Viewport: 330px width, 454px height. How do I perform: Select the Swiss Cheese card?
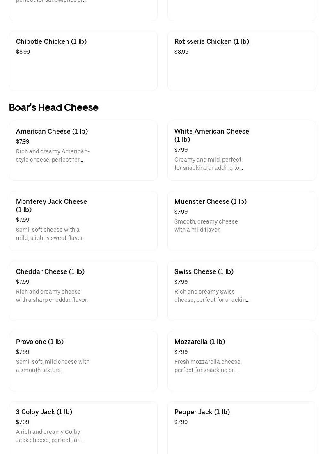point(242,291)
